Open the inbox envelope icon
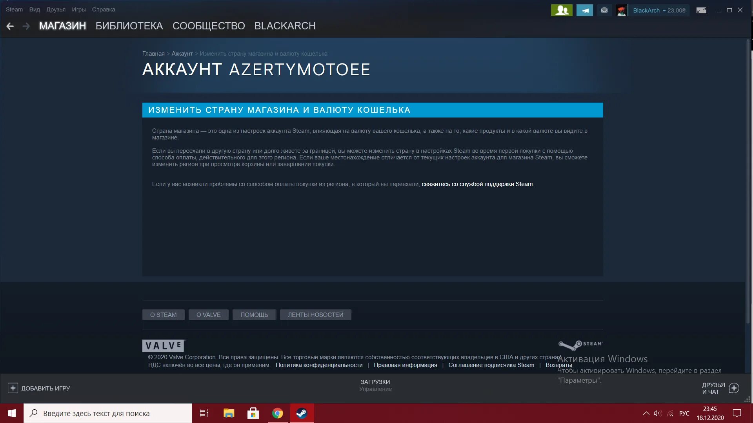The image size is (753, 423). click(604, 10)
